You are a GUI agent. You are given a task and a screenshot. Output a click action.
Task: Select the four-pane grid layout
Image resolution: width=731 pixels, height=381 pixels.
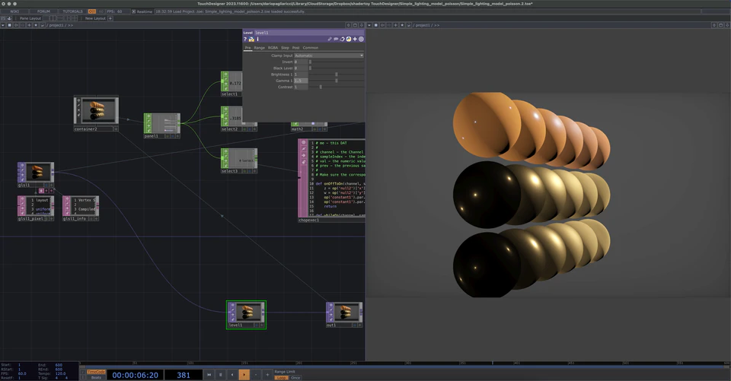click(74, 18)
